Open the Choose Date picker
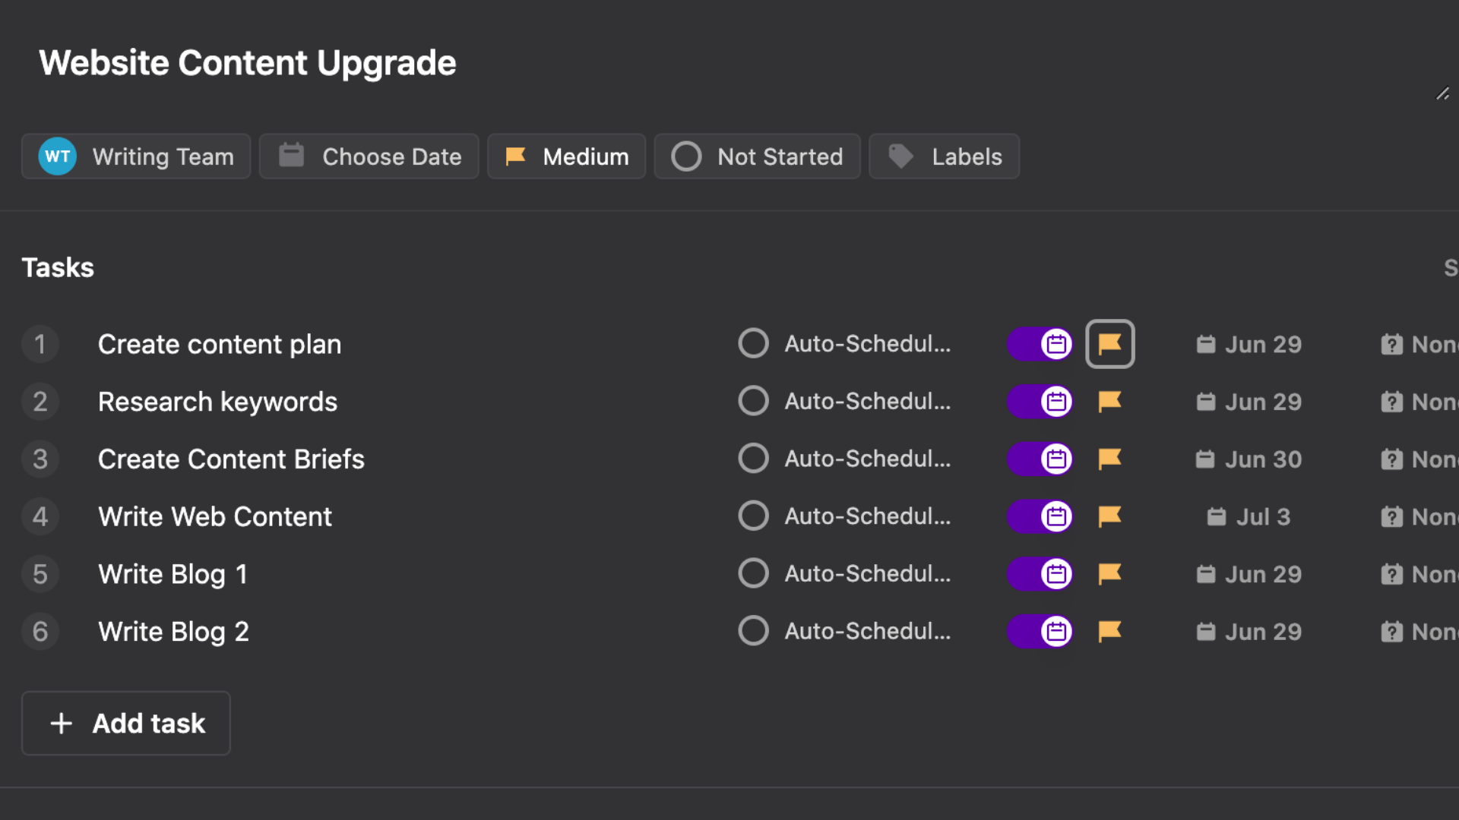 pos(369,156)
